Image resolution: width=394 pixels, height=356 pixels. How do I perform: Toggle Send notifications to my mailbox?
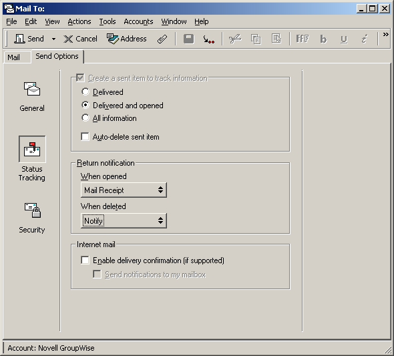97,274
